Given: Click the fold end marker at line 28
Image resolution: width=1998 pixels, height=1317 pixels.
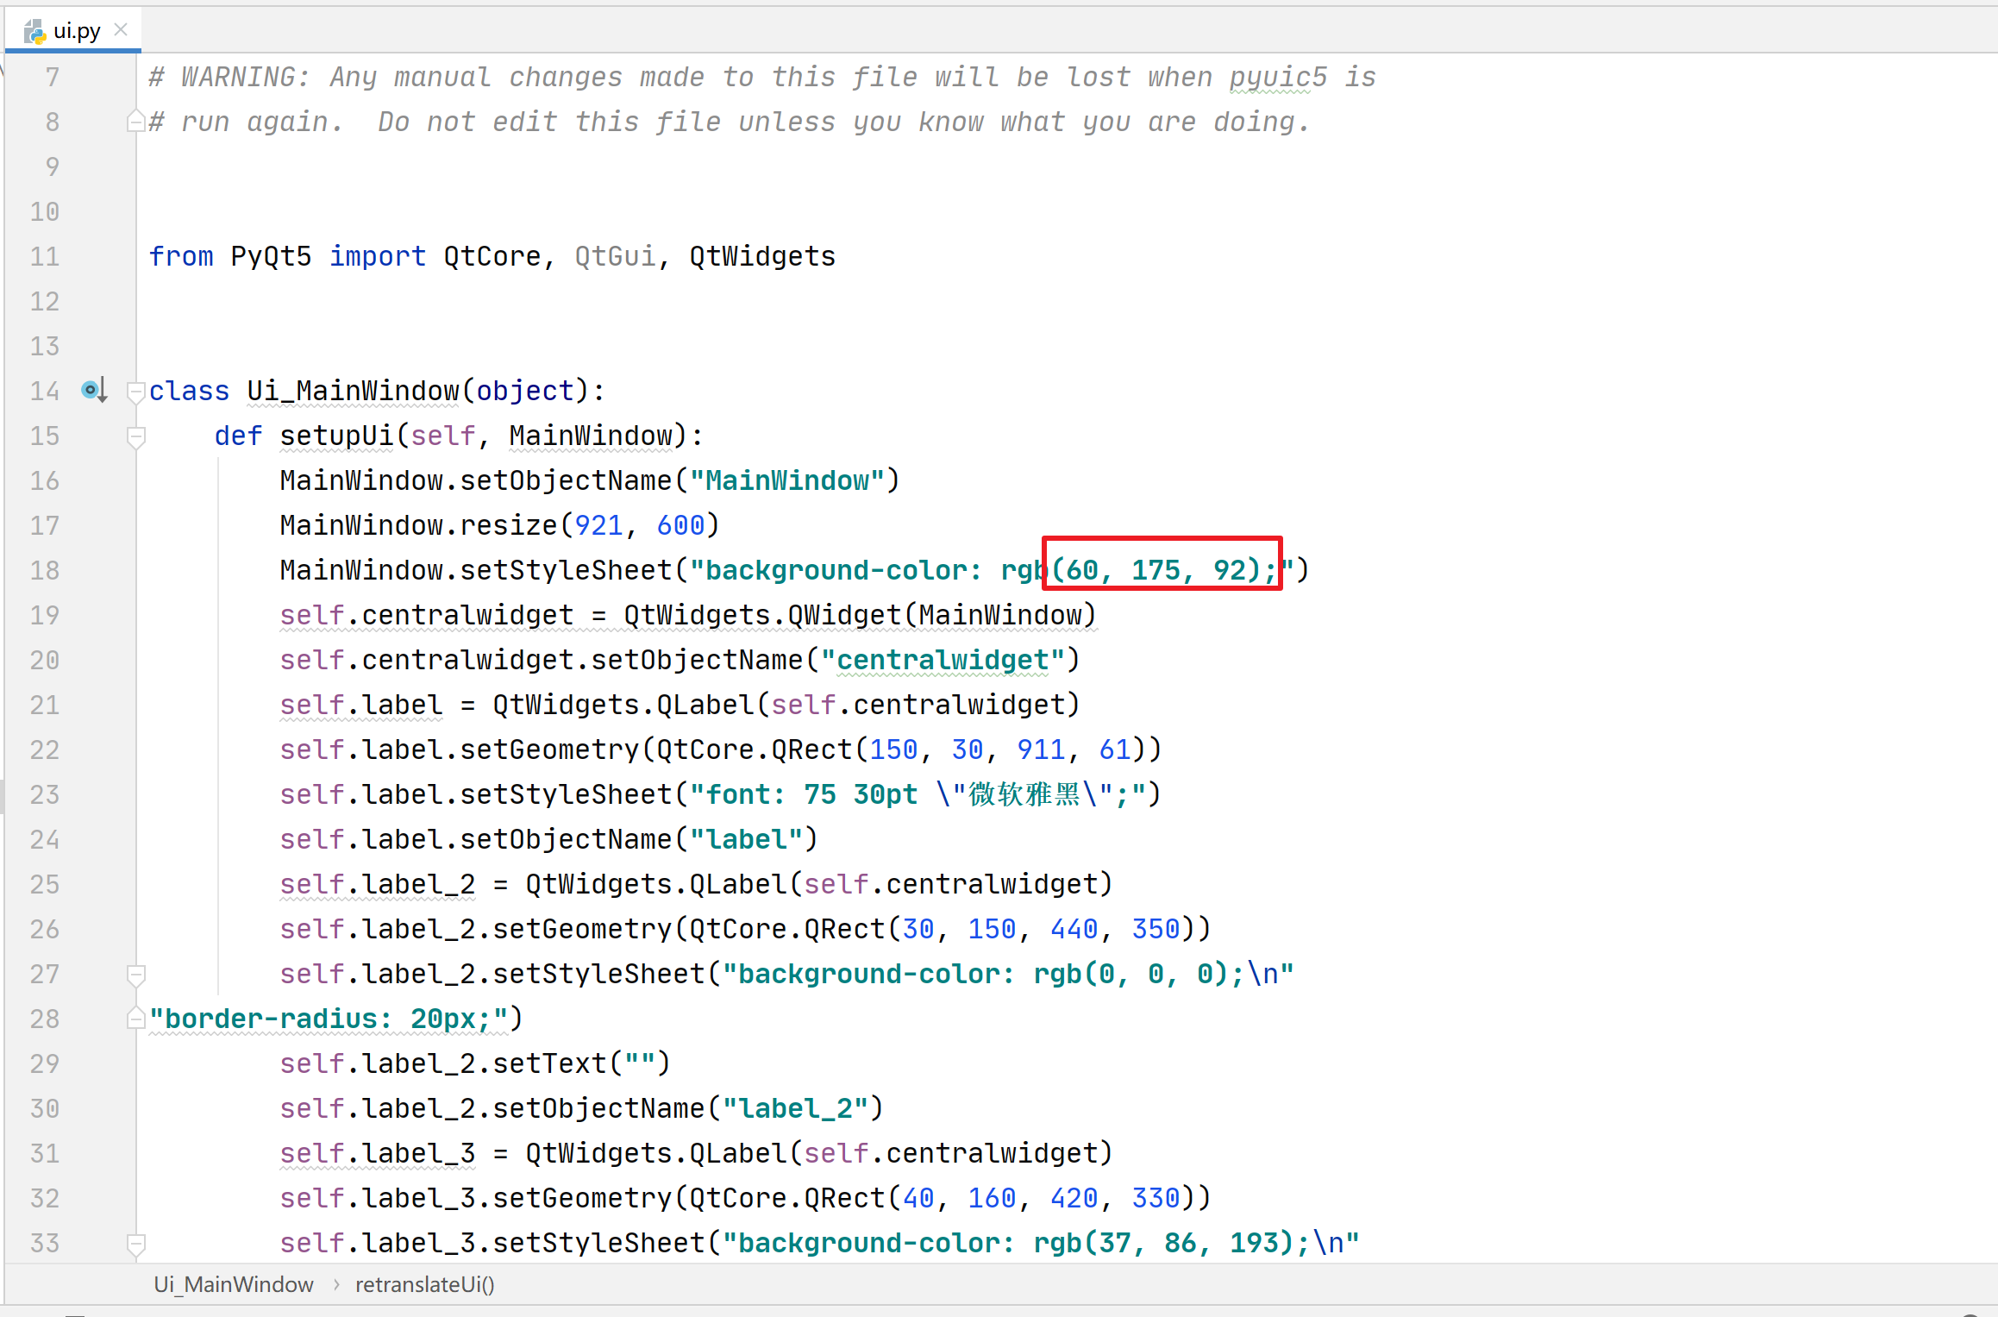Looking at the screenshot, I should pyautogui.click(x=135, y=1019).
